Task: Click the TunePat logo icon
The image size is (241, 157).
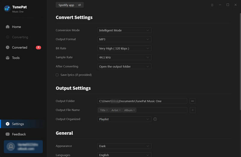Action: point(7,9)
